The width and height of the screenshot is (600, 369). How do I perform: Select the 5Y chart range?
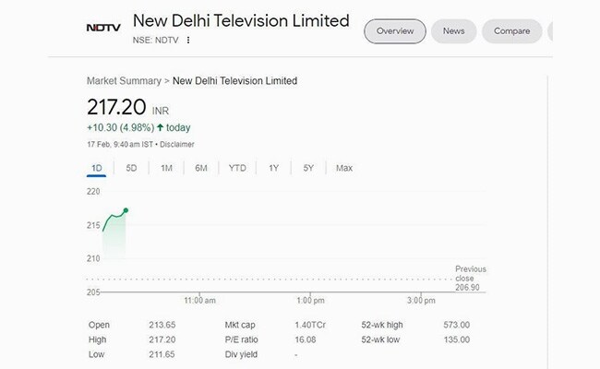click(308, 168)
